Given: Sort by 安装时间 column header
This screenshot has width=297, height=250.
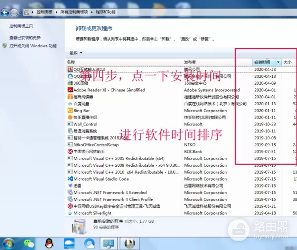Looking at the screenshot, I should pos(264,62).
